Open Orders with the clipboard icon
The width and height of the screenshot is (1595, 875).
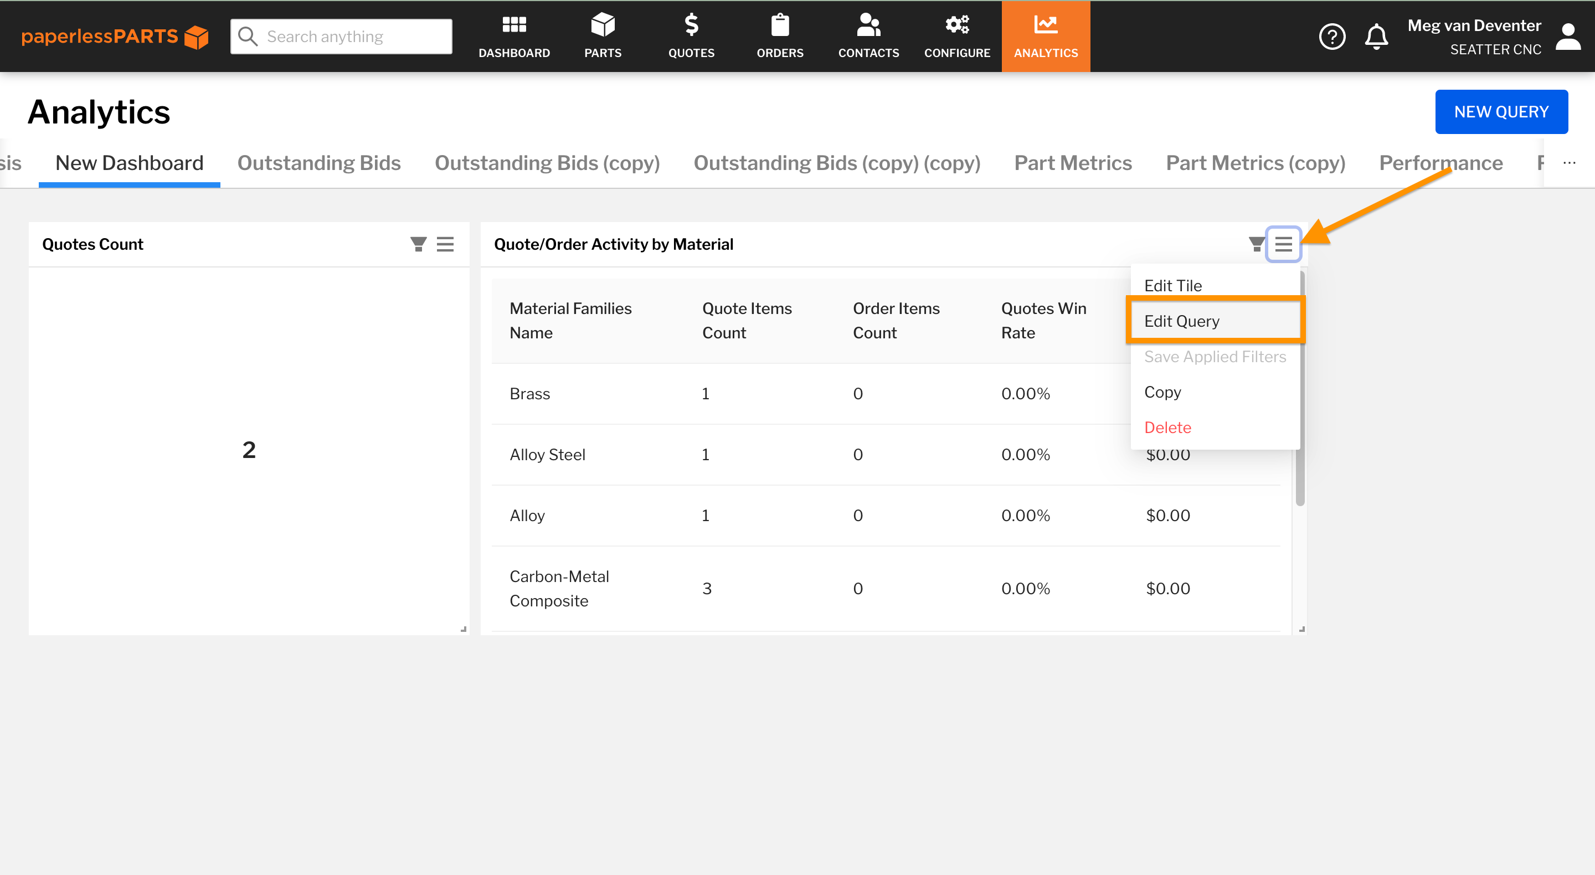tap(780, 25)
